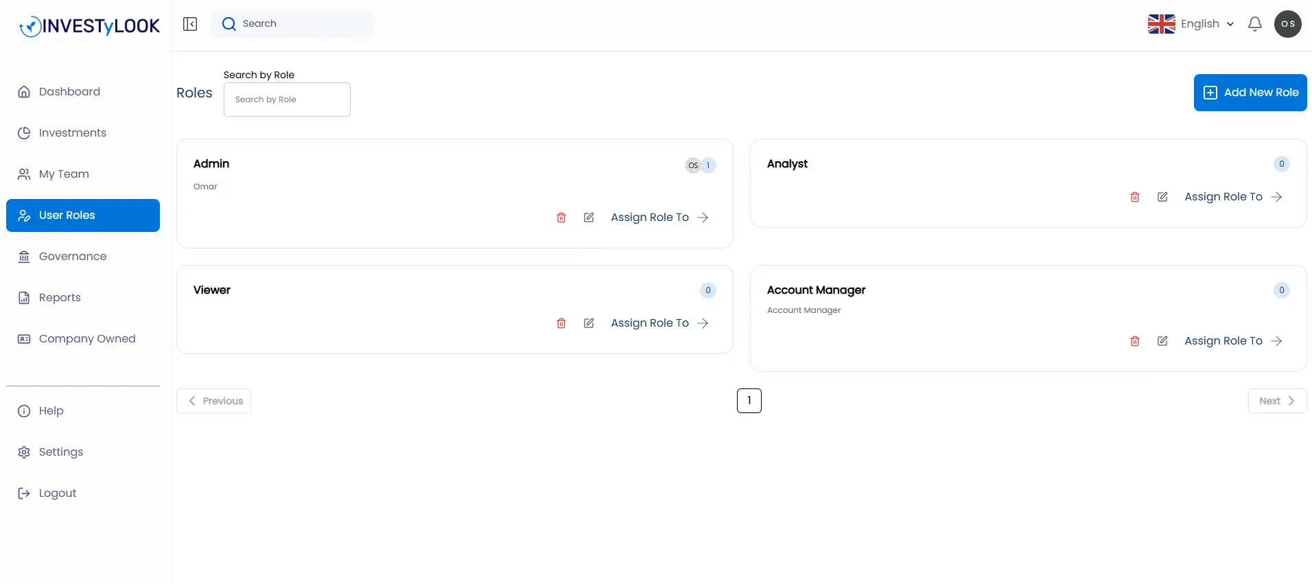Open Reports page
The height and width of the screenshot is (584, 1312).
click(83, 298)
